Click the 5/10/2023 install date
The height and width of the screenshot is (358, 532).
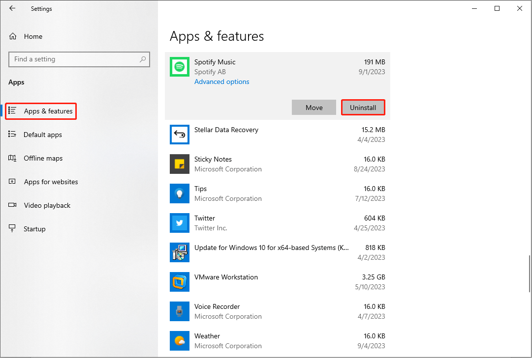click(x=370, y=287)
